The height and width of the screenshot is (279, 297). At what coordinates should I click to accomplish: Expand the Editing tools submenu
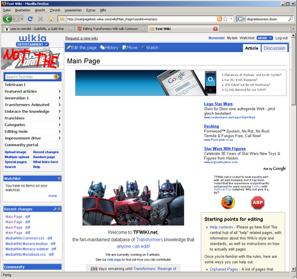pyautogui.click(x=59, y=131)
